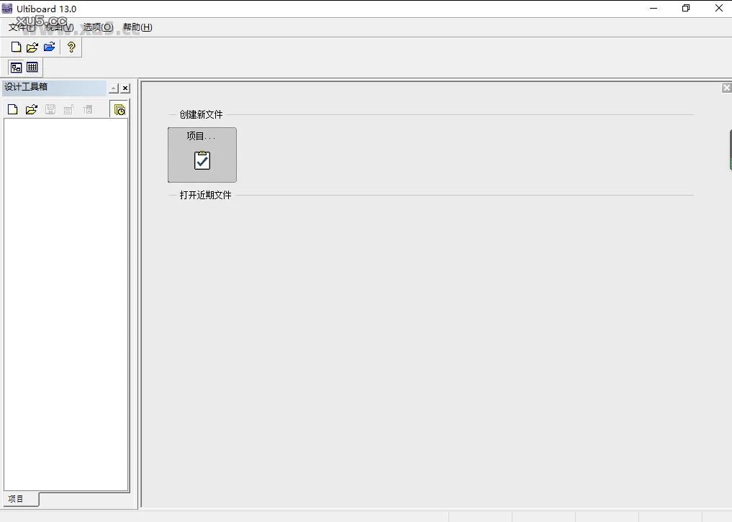Viewport: 732px width, 522px height.
Task: Close the 设计工具箱 panel with its X button
Action: click(x=125, y=88)
